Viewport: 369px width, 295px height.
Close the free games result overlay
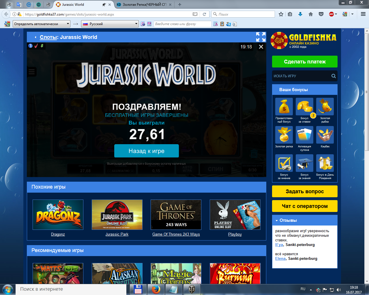(261, 47)
